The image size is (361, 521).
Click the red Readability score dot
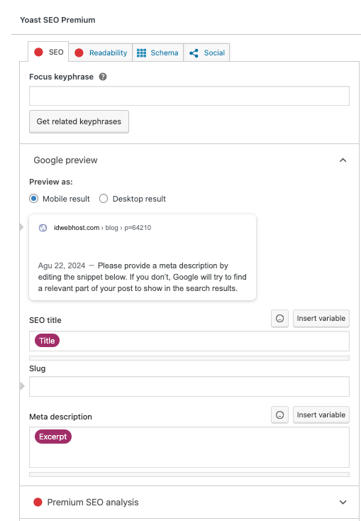coord(79,53)
